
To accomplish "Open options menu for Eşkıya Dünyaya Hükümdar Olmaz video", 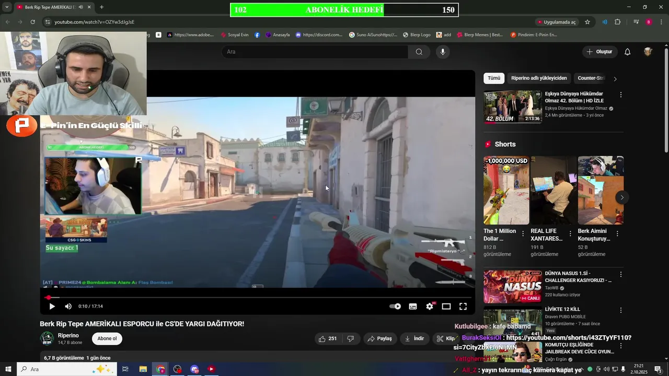I will tap(621, 95).
